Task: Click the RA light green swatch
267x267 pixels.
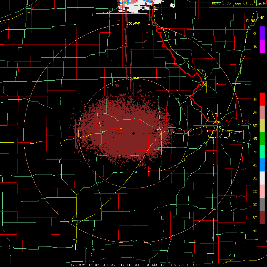Action: point(262,152)
